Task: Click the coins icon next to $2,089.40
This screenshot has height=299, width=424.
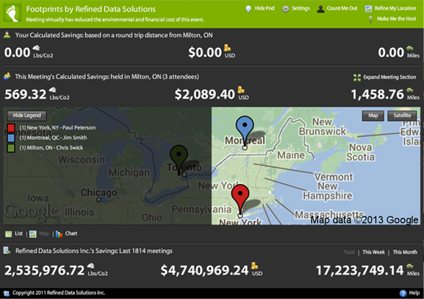Action: coord(241,90)
